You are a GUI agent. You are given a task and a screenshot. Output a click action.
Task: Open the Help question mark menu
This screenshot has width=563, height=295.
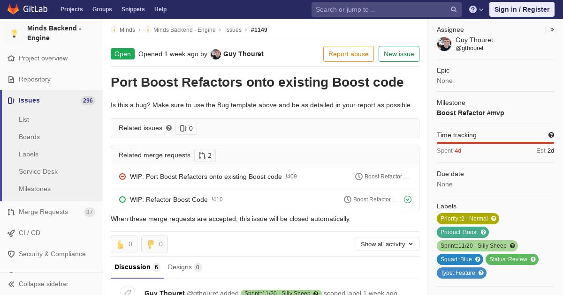point(476,9)
